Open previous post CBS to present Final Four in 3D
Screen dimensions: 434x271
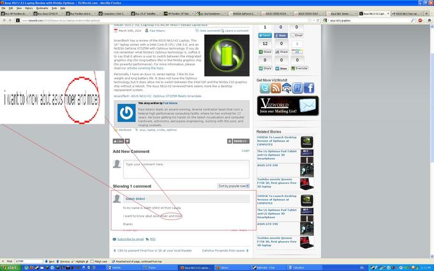154,251
